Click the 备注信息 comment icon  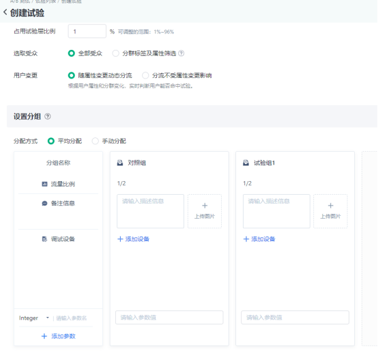[44, 204]
